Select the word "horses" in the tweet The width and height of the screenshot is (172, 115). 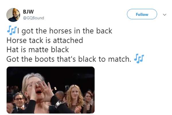pyautogui.click(x=60, y=31)
